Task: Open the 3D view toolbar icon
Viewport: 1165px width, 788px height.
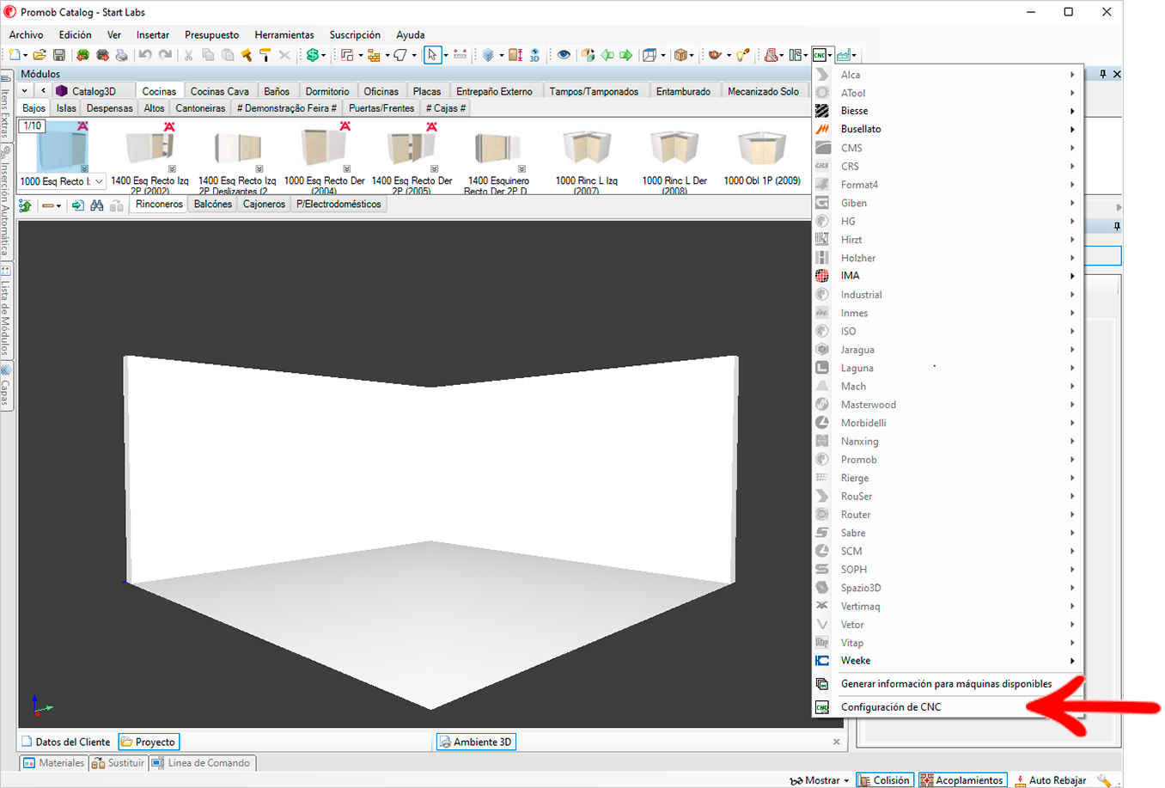Action: (x=534, y=55)
